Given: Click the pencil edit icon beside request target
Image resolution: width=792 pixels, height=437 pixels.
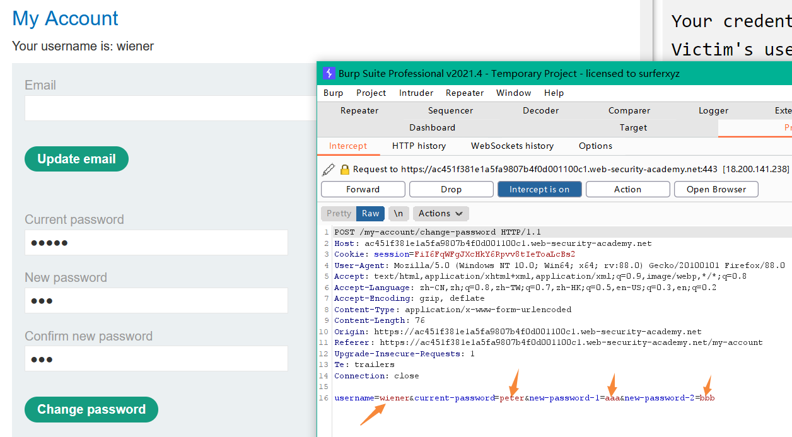Looking at the screenshot, I should pos(329,169).
